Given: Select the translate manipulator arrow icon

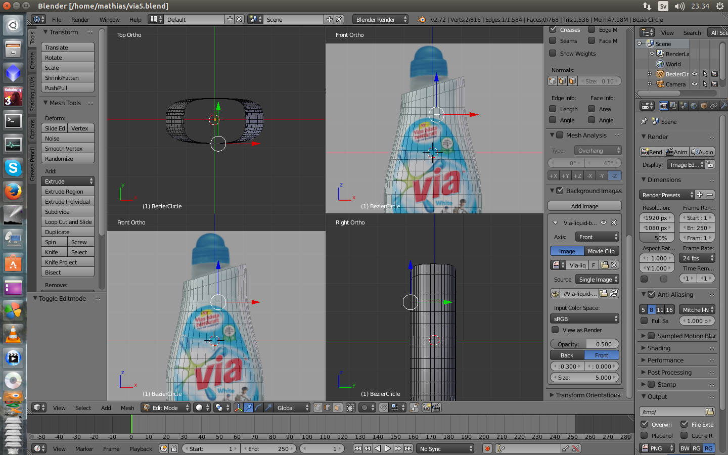Looking at the screenshot, I should 248,407.
